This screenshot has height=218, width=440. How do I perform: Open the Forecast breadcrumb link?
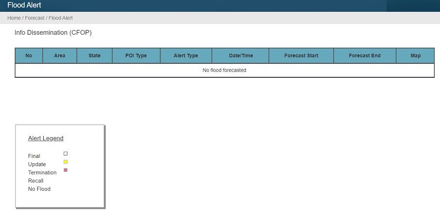pyautogui.click(x=35, y=18)
